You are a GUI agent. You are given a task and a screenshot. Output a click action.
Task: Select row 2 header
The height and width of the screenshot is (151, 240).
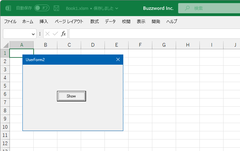point(5,61)
